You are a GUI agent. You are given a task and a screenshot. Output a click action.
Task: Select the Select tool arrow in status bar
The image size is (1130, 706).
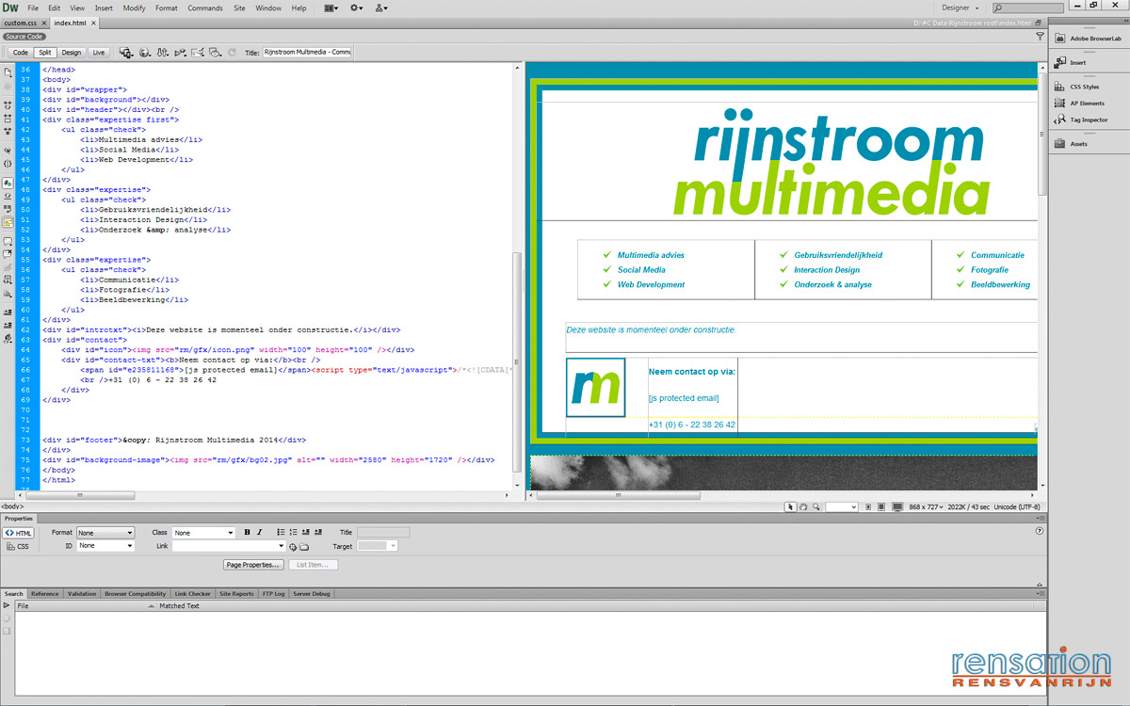click(x=791, y=506)
